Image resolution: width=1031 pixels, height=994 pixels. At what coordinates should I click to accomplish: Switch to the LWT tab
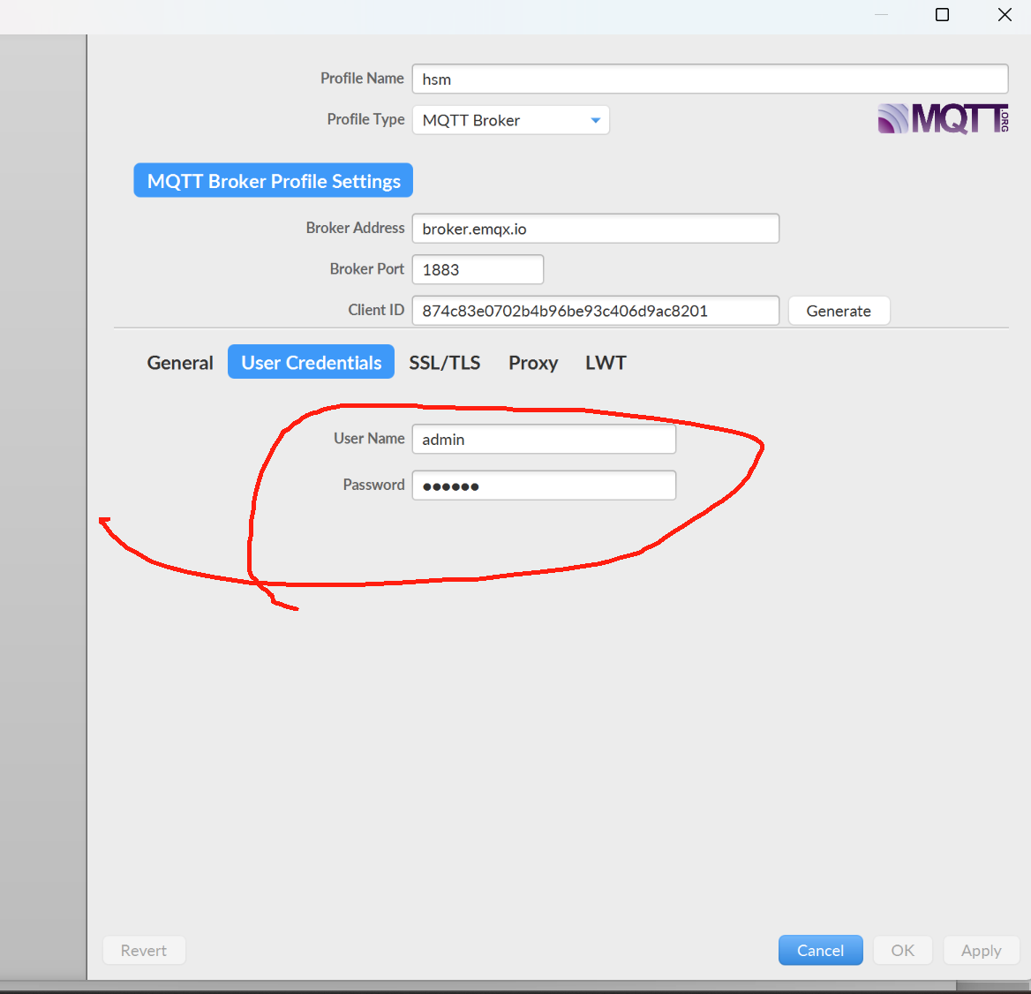[x=606, y=362]
